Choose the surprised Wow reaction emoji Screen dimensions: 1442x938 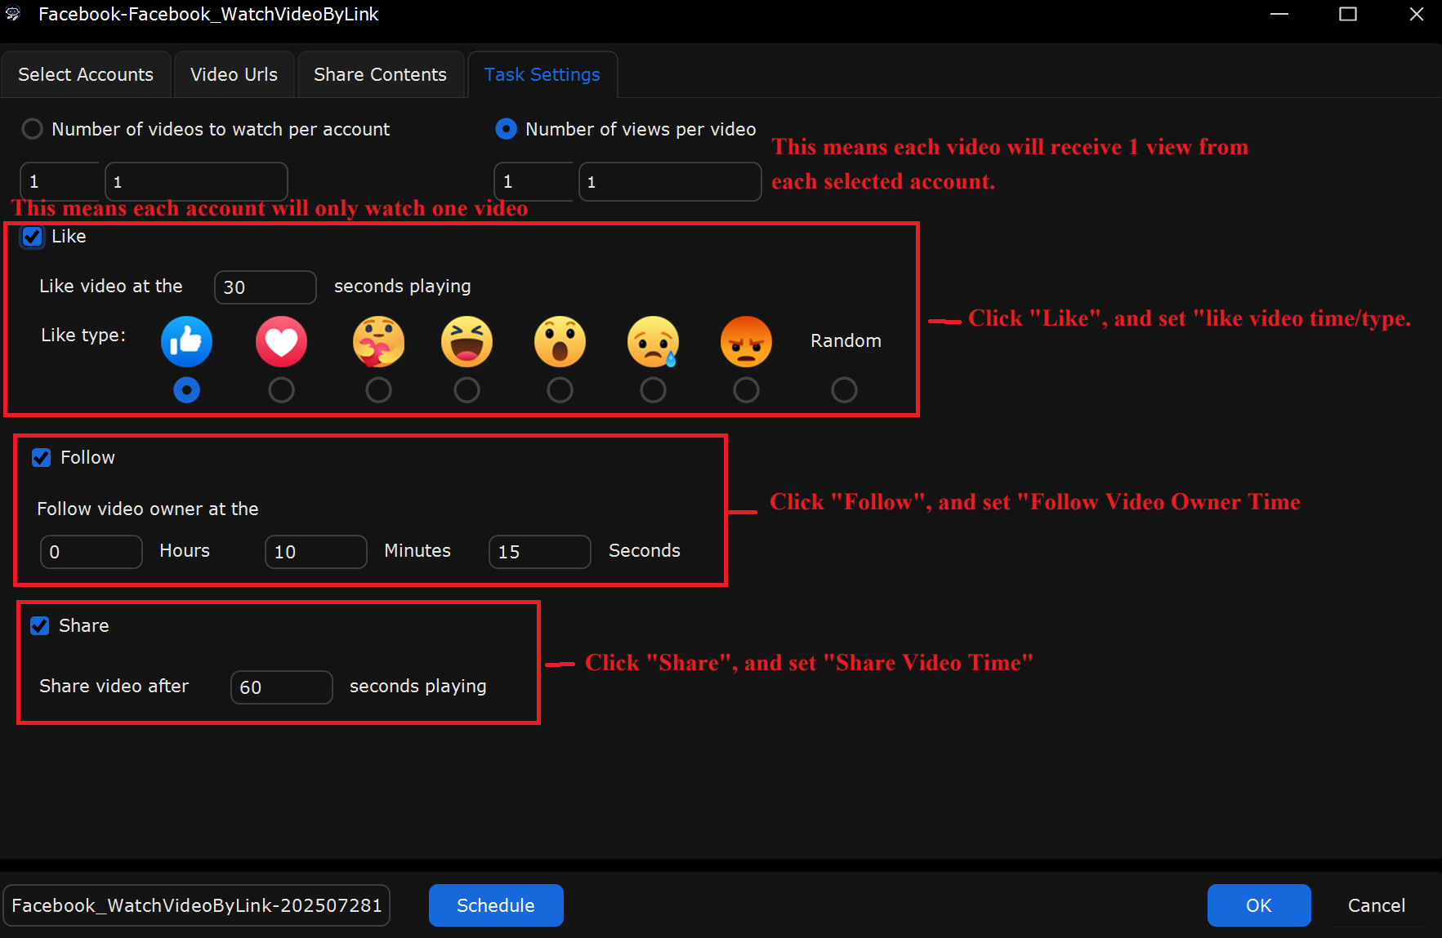pos(560,341)
